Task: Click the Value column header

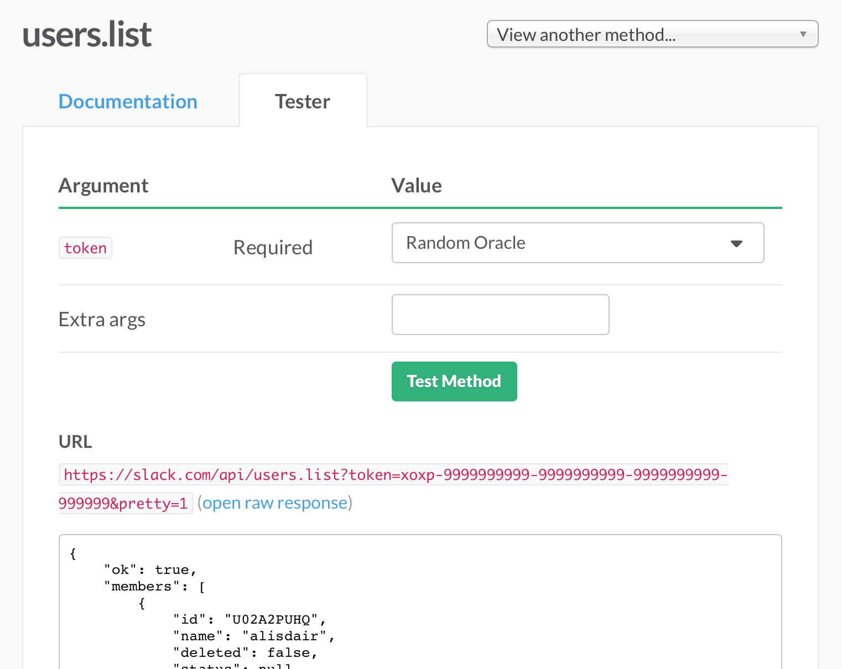Action: (416, 185)
